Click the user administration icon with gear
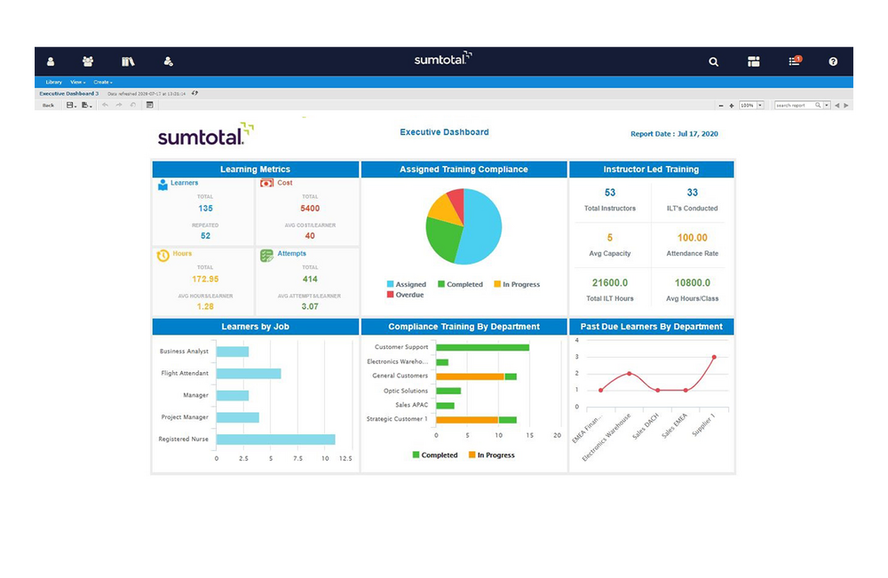The width and height of the screenshot is (888, 578). [x=168, y=61]
